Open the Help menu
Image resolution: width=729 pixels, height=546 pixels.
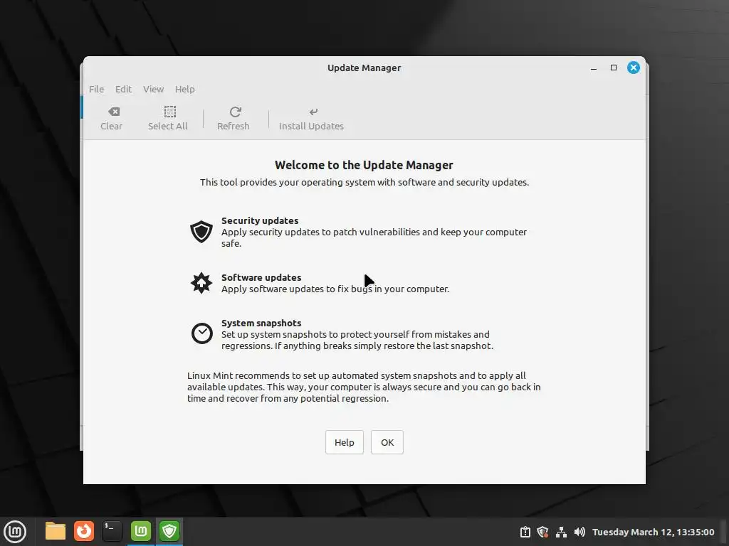click(185, 89)
